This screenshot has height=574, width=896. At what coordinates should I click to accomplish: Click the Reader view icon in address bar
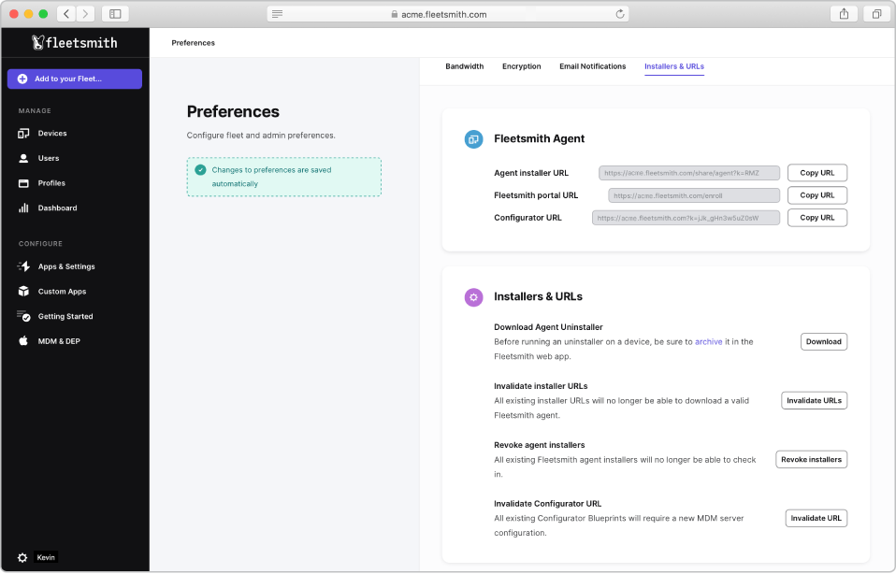coord(277,14)
